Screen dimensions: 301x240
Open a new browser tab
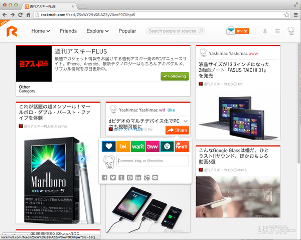tap(82, 7)
